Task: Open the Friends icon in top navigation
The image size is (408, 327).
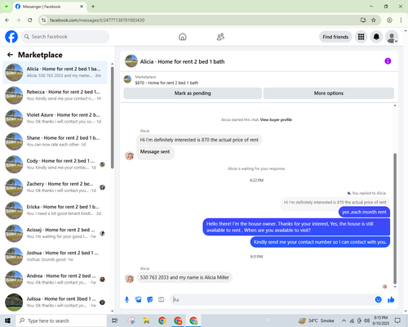Action: pos(220,37)
